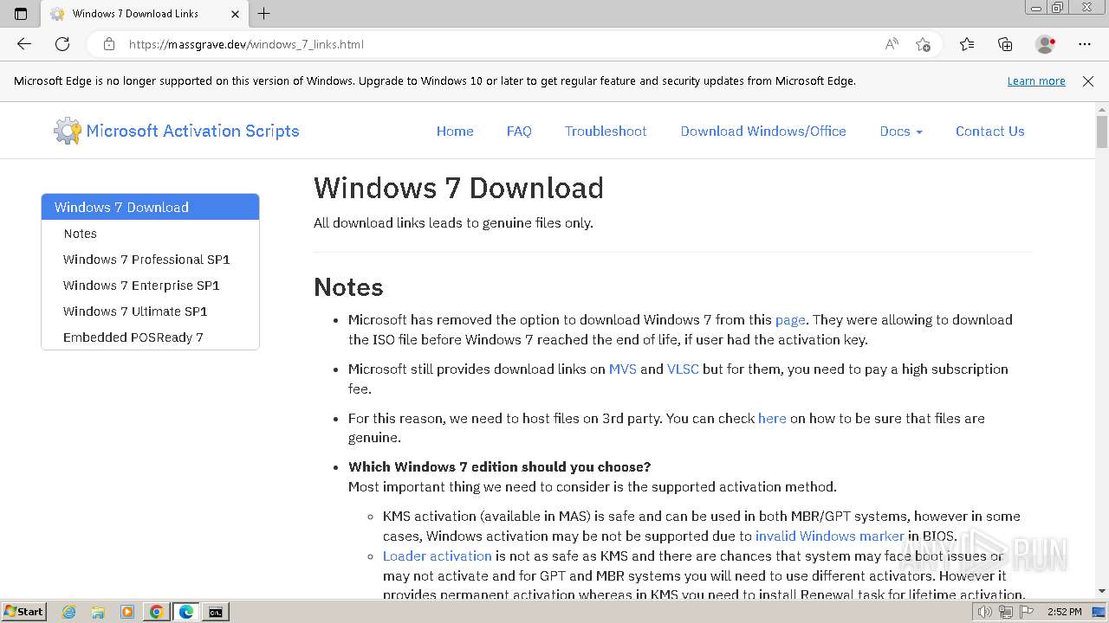Open the Loader activation link
Screen dimensions: 1109x623
[438, 556]
